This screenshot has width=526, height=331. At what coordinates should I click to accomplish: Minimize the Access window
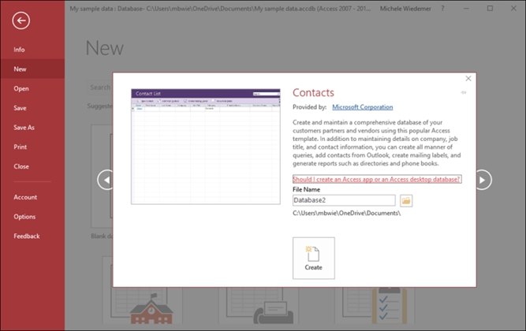pos(466,9)
